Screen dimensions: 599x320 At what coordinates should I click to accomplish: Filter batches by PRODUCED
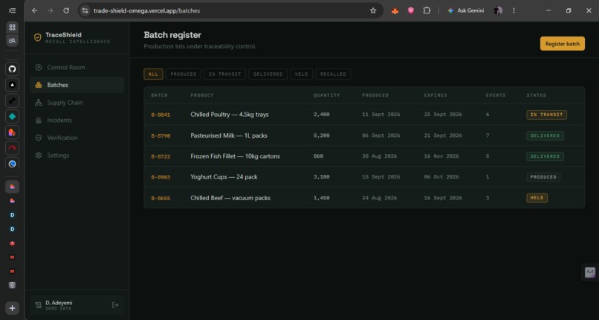[x=184, y=74]
